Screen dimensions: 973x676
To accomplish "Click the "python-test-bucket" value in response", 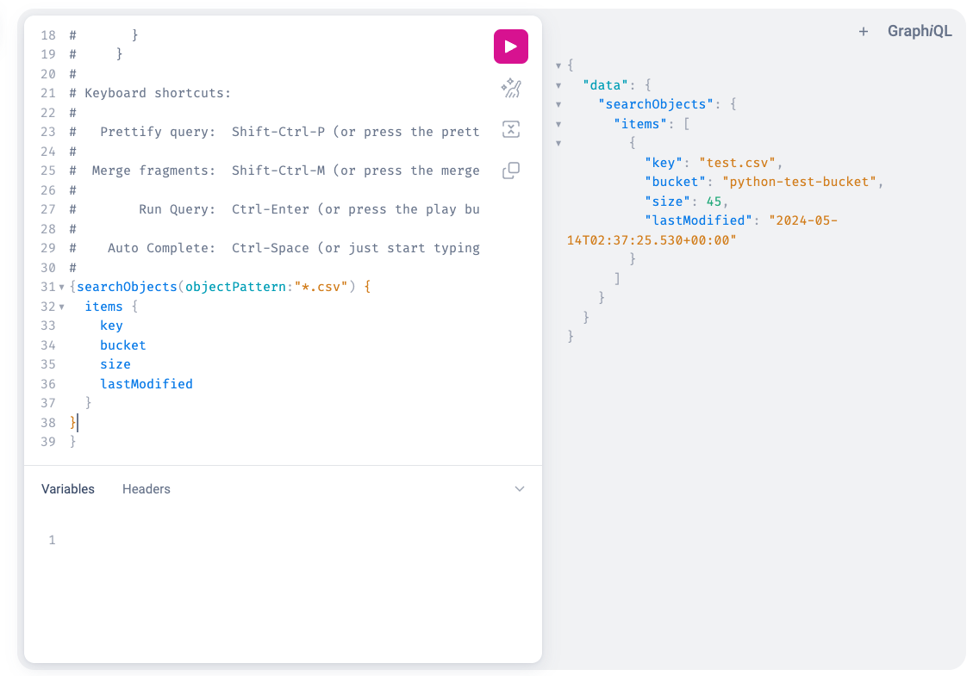I will pos(803,182).
